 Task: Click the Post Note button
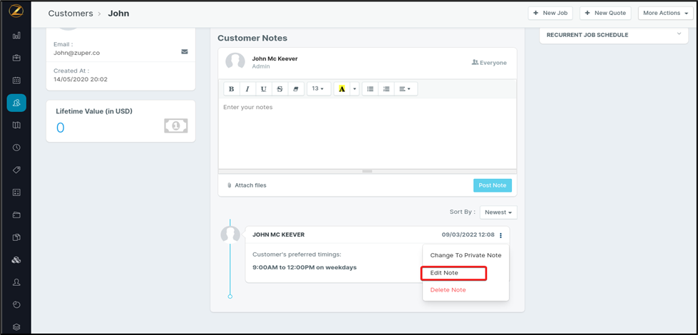tap(492, 185)
